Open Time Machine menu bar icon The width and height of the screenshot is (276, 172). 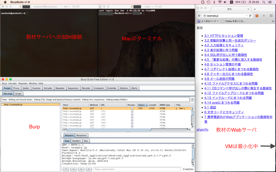[208, 2]
